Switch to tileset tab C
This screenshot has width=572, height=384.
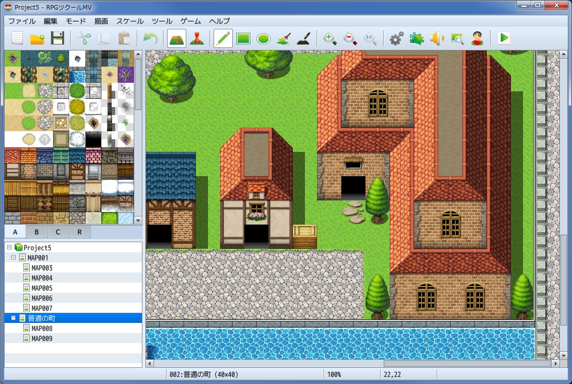pyautogui.click(x=58, y=232)
